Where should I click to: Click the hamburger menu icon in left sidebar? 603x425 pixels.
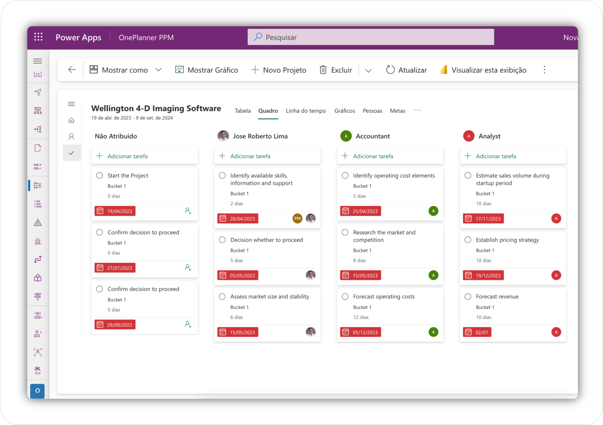[38, 61]
